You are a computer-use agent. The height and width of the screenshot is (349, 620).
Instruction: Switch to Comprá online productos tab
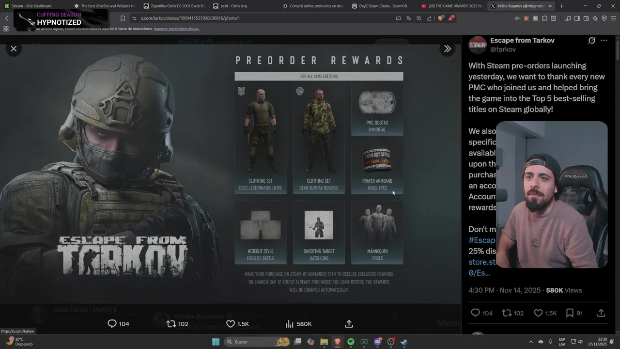[x=312, y=6]
